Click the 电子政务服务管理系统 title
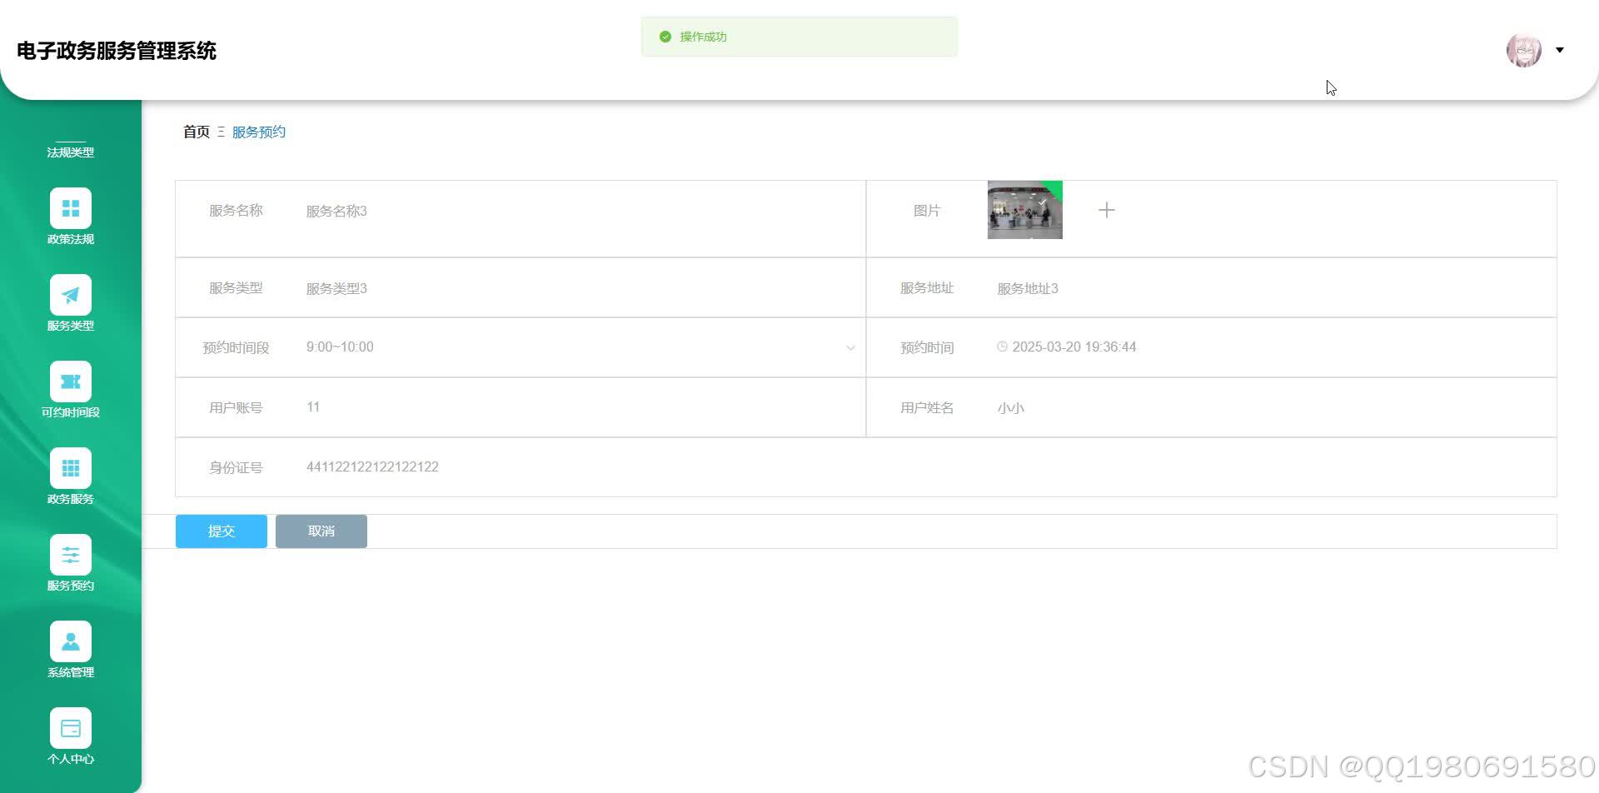Screen dimensions: 1599x793 [x=117, y=51]
